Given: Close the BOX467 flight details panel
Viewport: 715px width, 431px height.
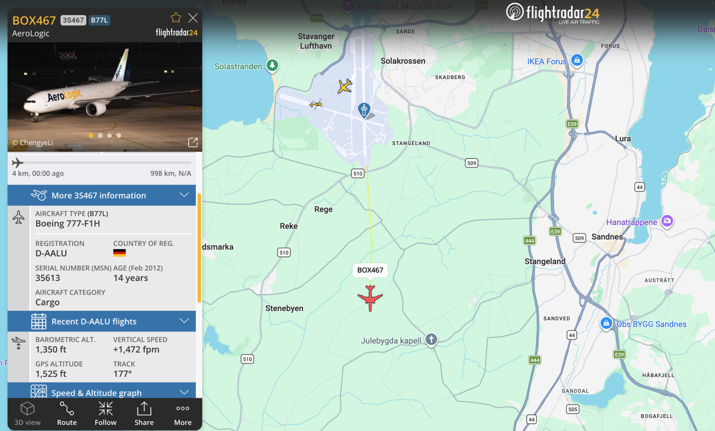Looking at the screenshot, I should 193,18.
